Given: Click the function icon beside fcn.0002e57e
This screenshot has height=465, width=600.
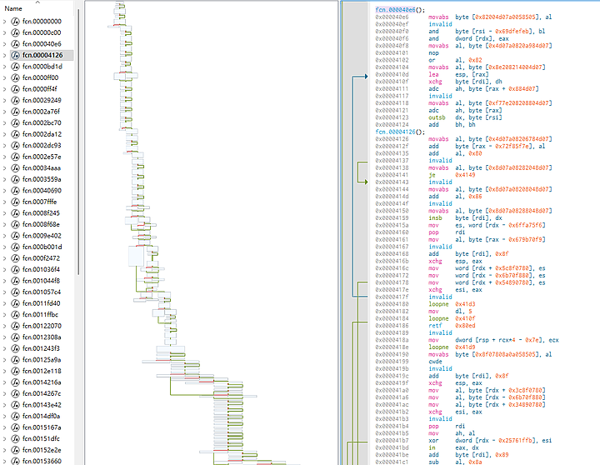Looking at the screenshot, I should (15, 157).
